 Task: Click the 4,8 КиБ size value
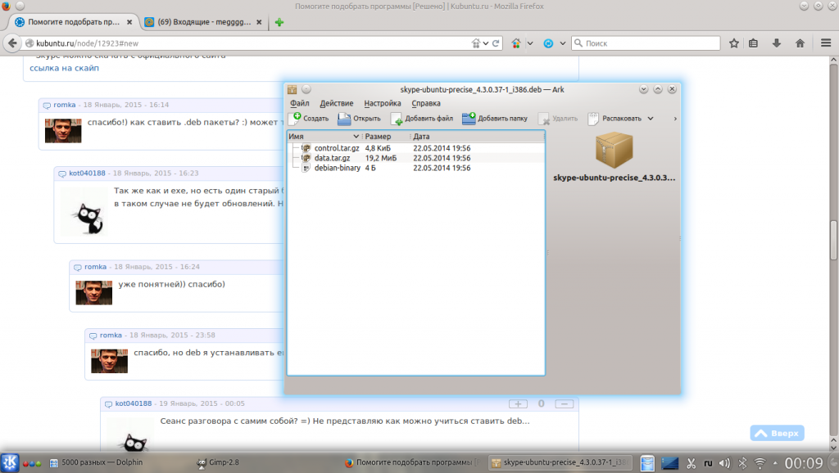click(x=378, y=148)
